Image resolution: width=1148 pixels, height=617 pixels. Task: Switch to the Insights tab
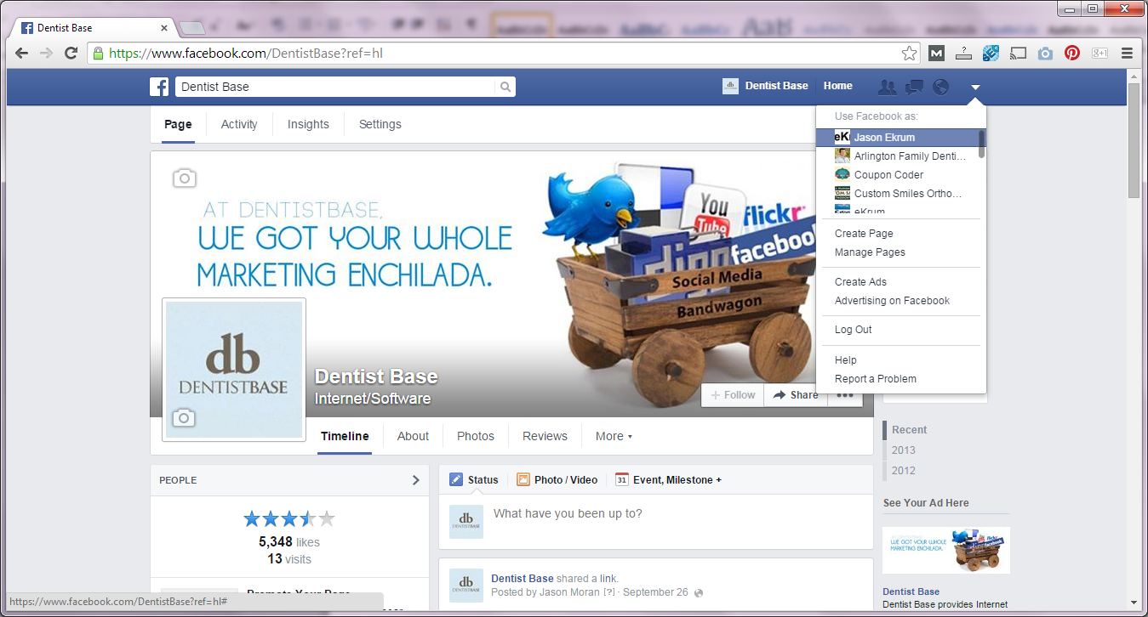308,124
